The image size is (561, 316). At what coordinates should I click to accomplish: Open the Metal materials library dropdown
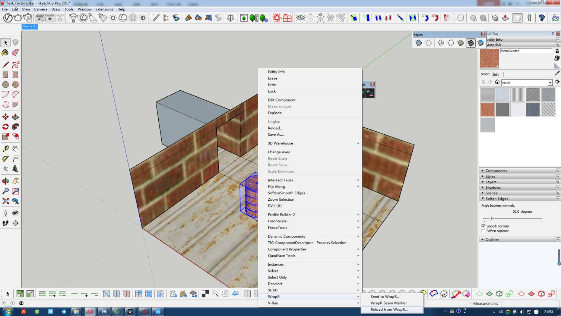tap(550, 83)
